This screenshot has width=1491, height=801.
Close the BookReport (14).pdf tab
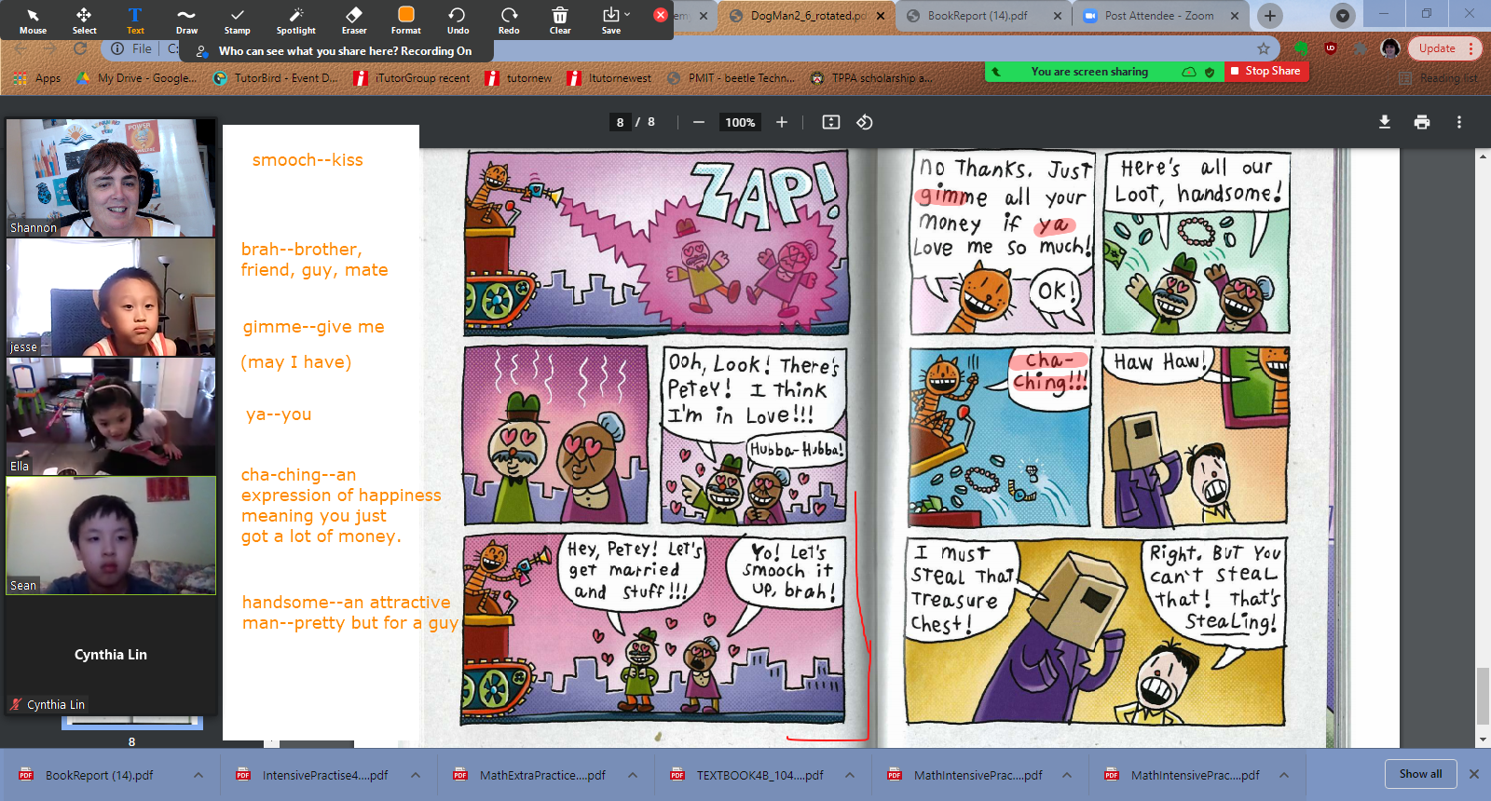[x=1058, y=16]
